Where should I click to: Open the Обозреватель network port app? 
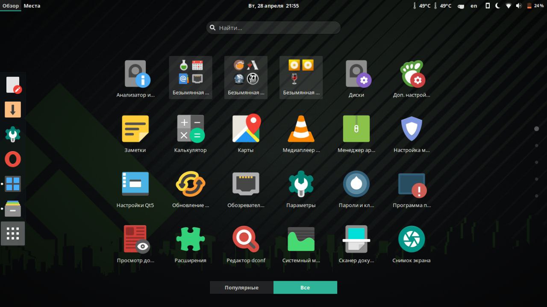(246, 188)
